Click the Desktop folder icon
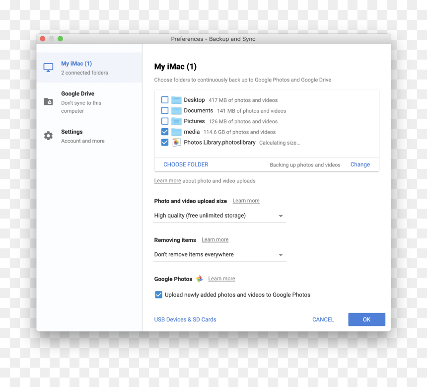 coord(176,100)
